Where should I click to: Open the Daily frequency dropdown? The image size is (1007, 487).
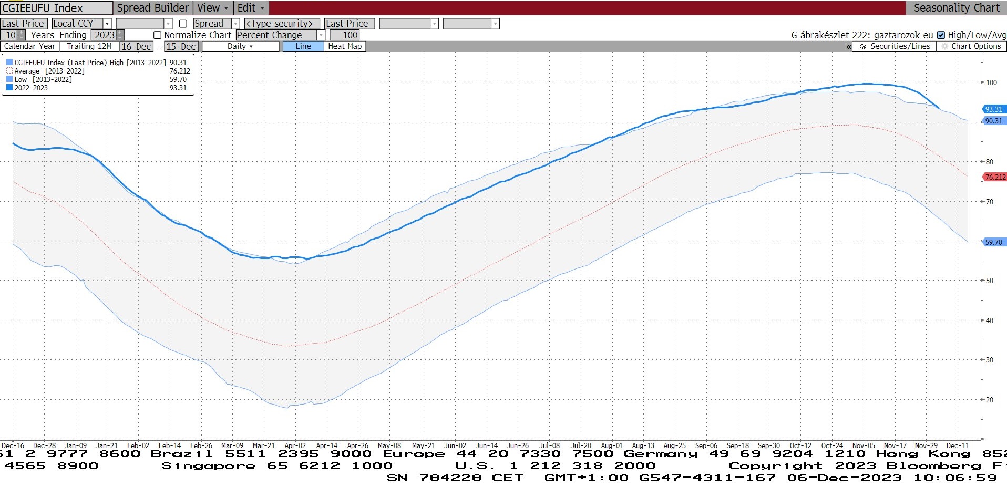pos(240,46)
